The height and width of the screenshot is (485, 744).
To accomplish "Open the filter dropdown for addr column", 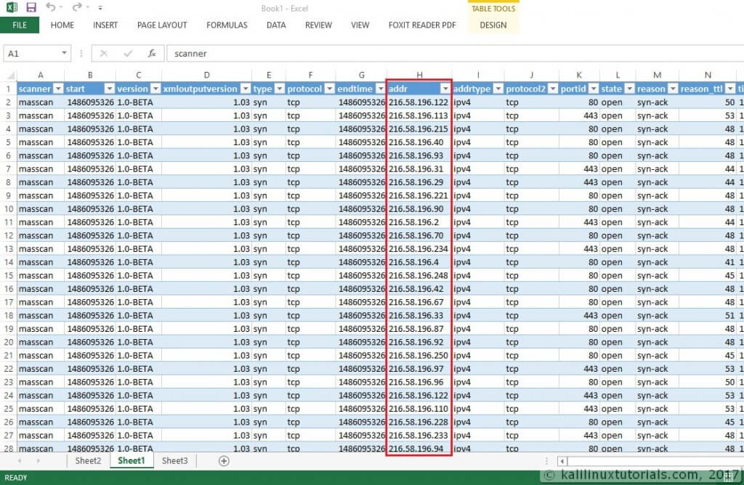I will coord(445,89).
